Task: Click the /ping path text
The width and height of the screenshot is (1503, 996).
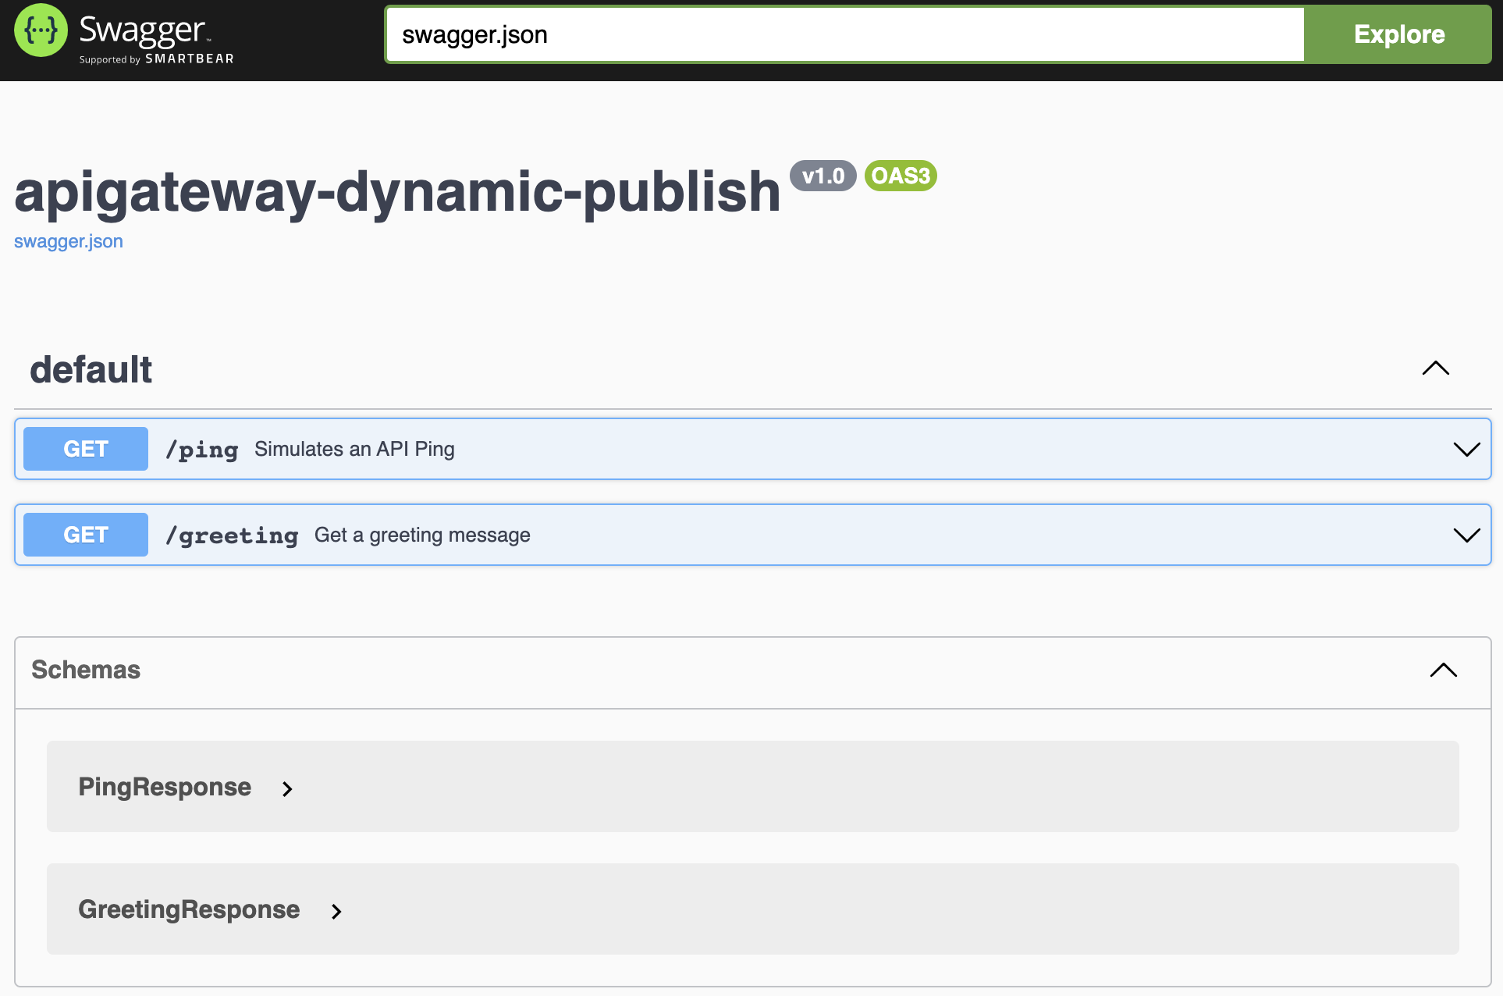Action: pos(202,450)
